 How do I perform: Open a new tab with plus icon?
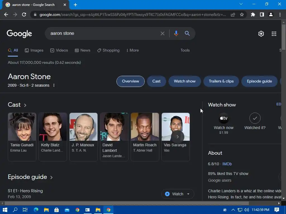tap(75, 5)
